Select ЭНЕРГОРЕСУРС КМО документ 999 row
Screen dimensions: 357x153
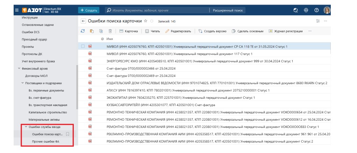point(204,61)
